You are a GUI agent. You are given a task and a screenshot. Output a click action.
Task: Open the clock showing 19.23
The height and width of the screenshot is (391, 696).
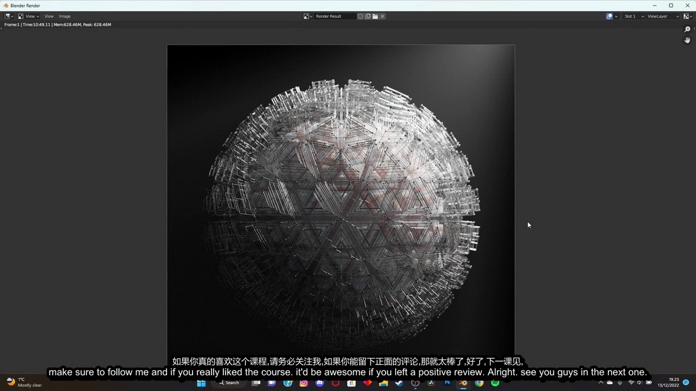tap(668, 382)
